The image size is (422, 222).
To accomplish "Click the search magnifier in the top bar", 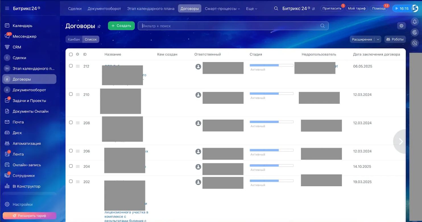I will (276, 9).
